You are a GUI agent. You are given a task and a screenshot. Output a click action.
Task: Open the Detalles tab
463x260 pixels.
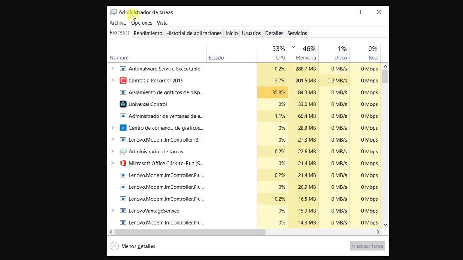274,33
